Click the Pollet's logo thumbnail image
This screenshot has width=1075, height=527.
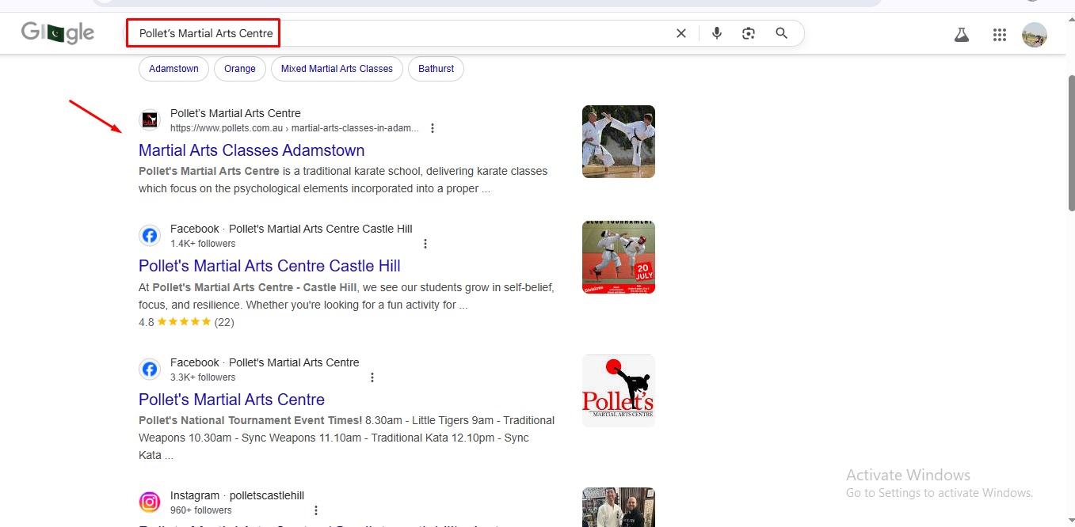coord(618,391)
